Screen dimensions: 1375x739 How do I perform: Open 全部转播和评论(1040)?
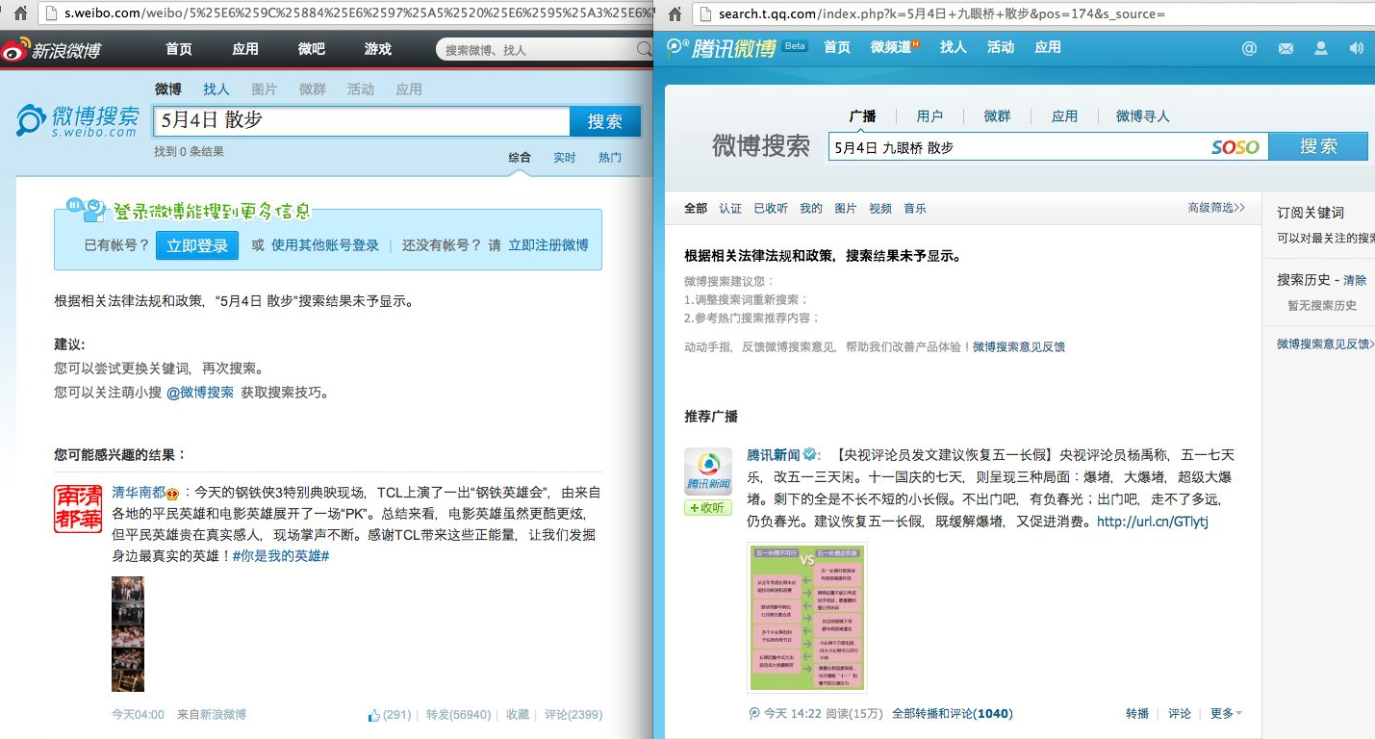(953, 714)
